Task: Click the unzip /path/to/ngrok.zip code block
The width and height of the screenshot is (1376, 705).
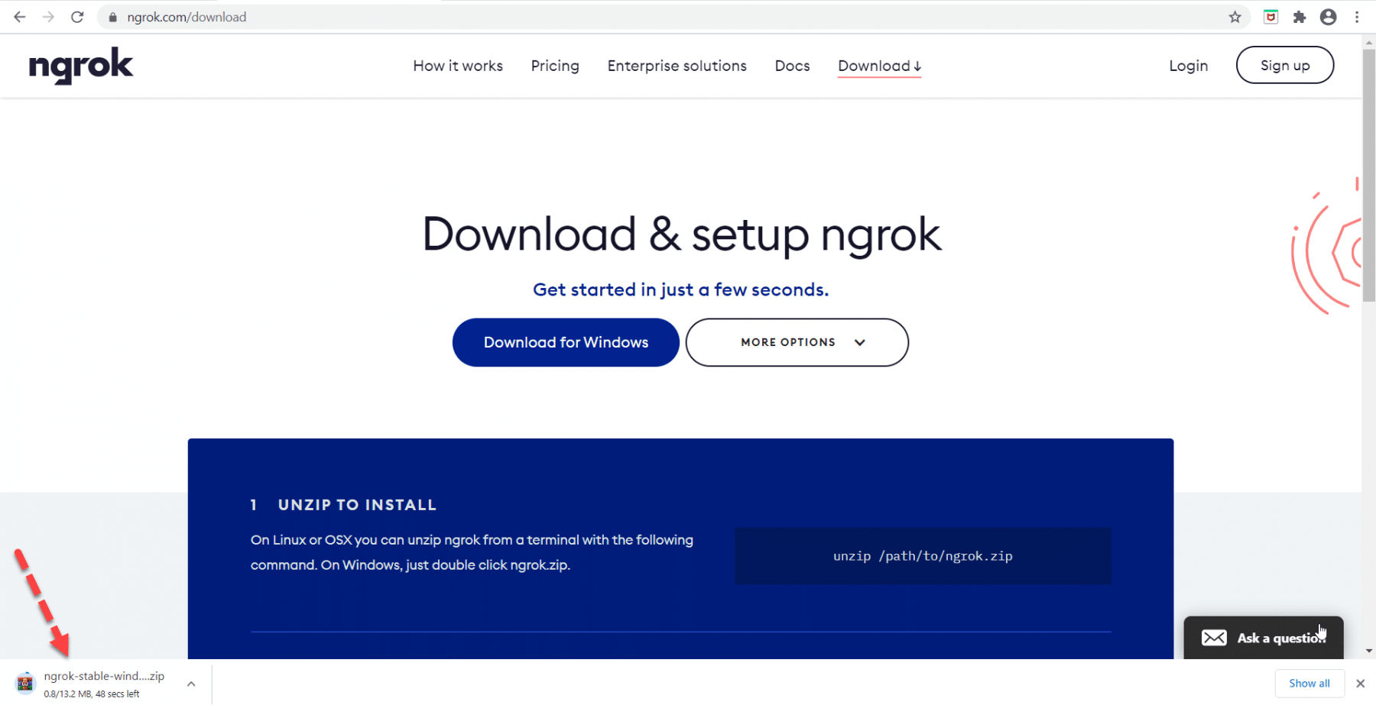Action: 923,556
